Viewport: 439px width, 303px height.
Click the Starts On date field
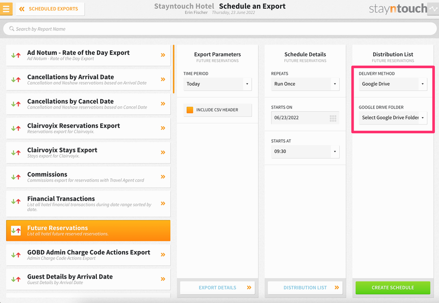tap(305, 118)
